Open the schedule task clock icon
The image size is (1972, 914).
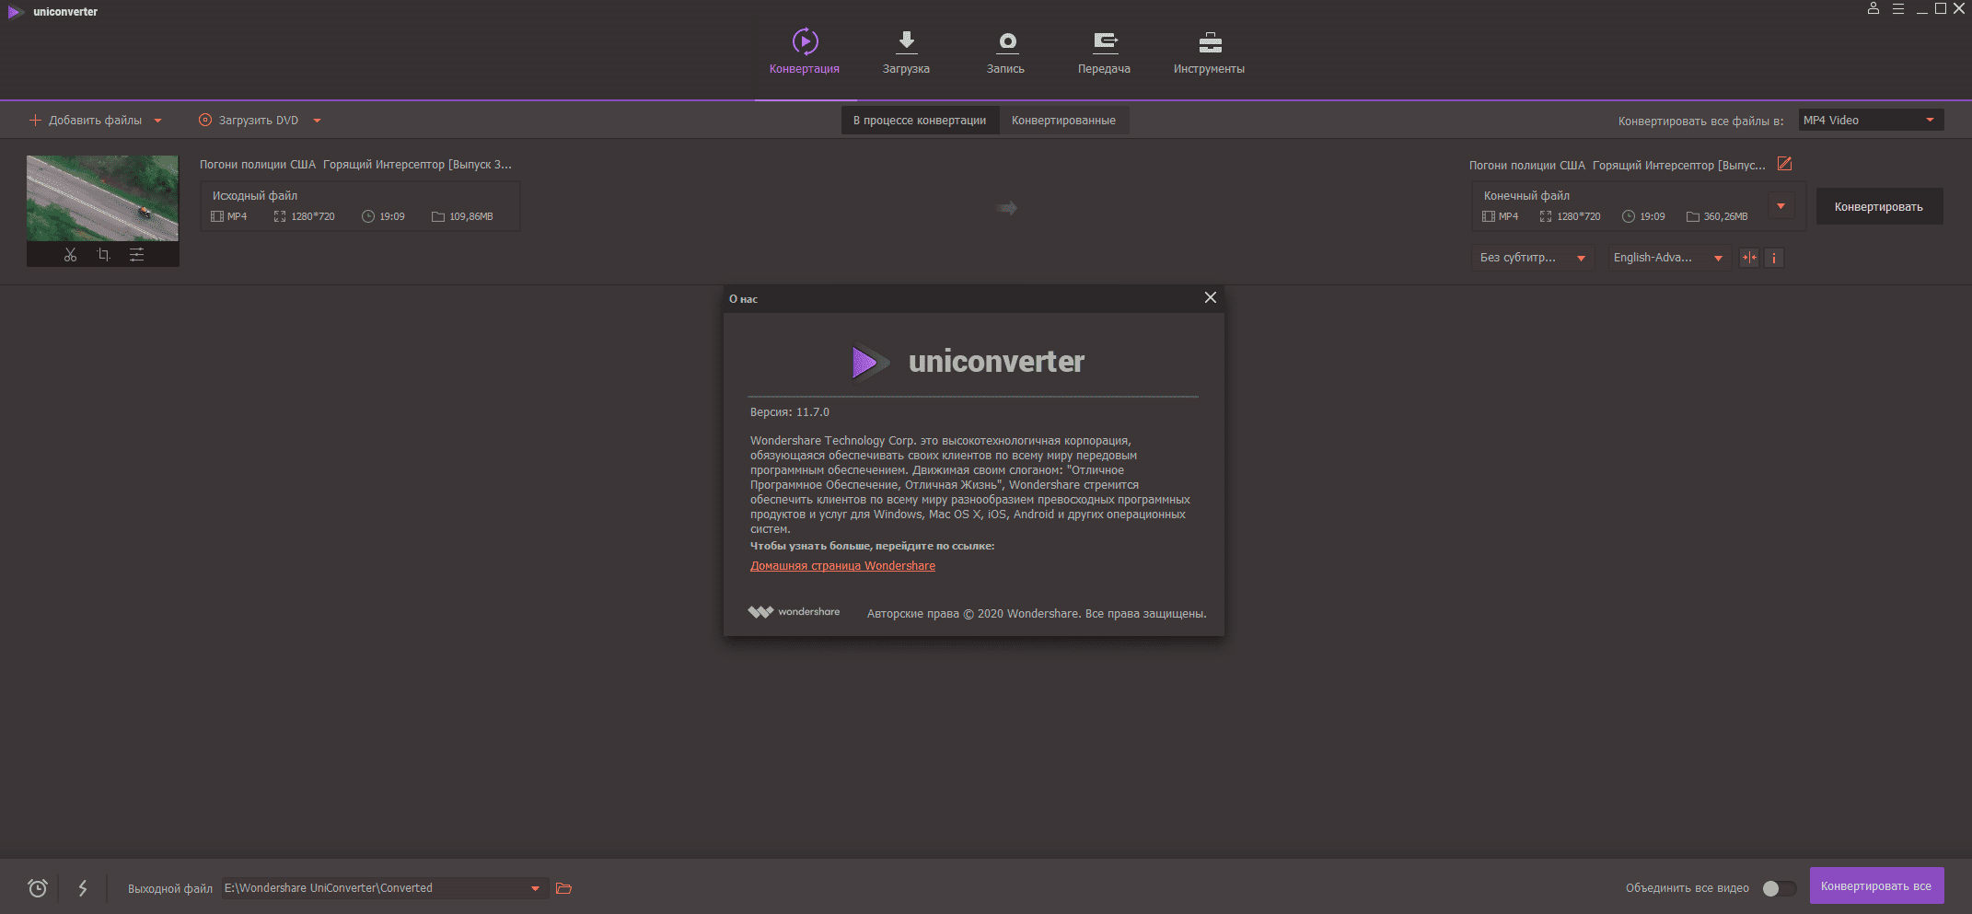(38, 888)
